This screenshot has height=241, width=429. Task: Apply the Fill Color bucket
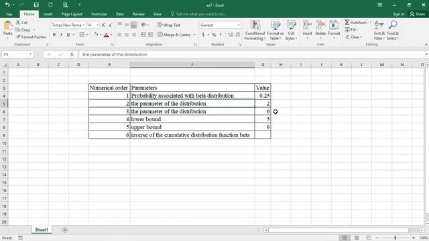pyautogui.click(x=96, y=34)
